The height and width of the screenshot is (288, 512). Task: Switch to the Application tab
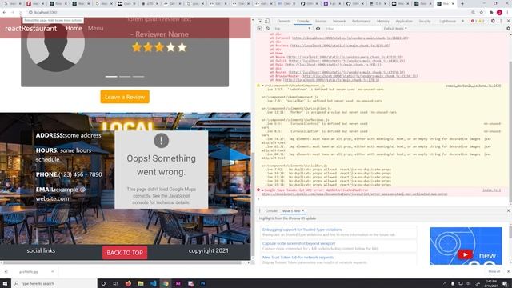[404, 22]
